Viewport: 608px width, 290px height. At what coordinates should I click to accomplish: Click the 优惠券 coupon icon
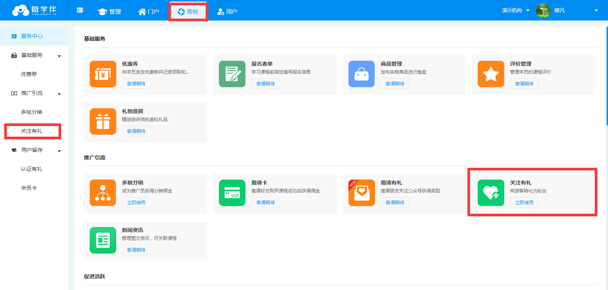point(103,74)
